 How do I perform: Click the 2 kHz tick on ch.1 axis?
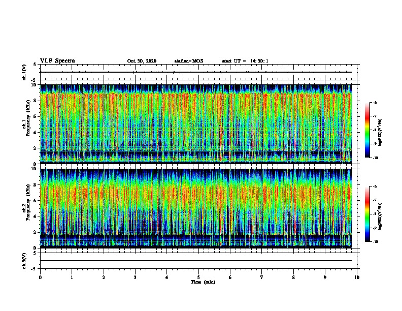[36, 148]
